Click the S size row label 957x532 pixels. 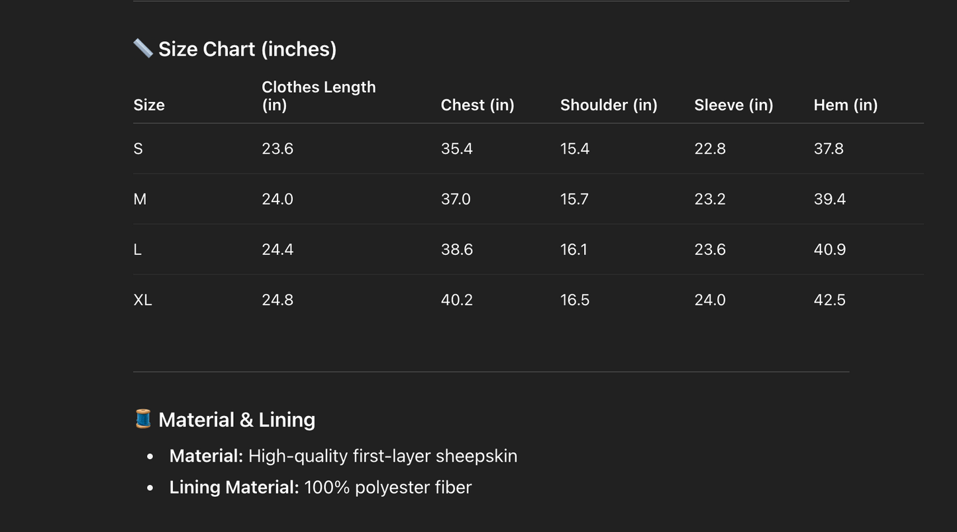[x=138, y=148]
